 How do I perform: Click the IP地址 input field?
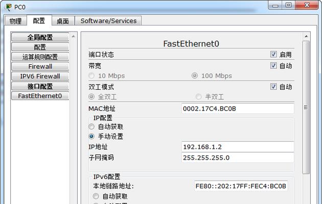[x=238, y=147]
